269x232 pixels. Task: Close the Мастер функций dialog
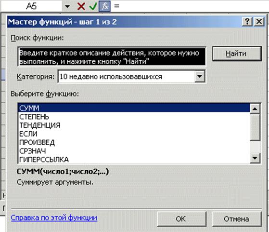pos(259,22)
